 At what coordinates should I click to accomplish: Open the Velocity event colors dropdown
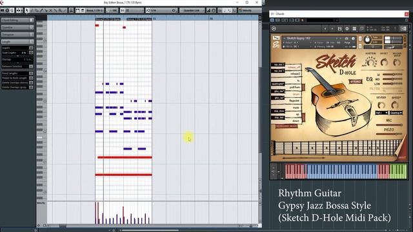click(250, 10)
